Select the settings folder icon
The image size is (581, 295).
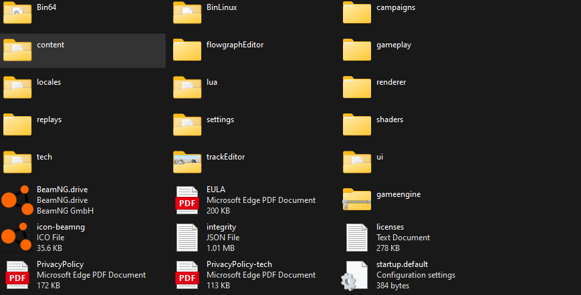[x=187, y=125]
